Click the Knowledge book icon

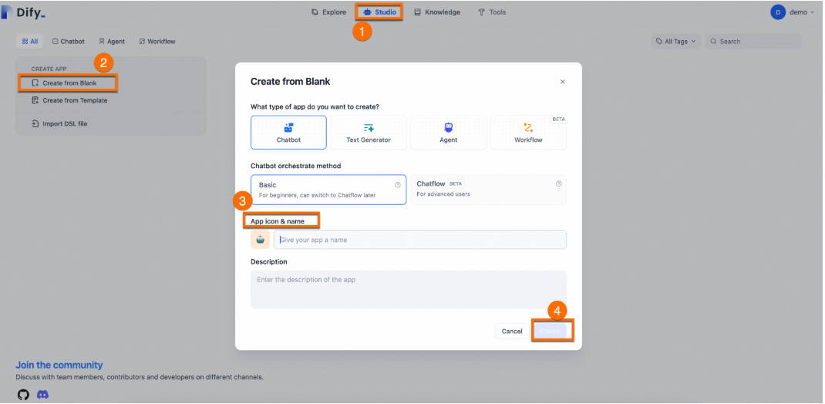pos(417,12)
